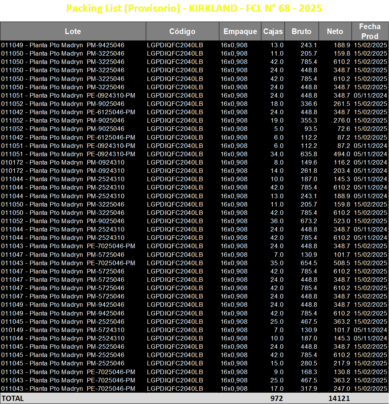Select the bruto cell showing 673.2

click(309, 221)
